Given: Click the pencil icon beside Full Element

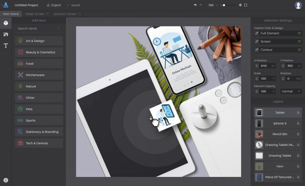Looking at the screenshot, I should [x=257, y=33].
